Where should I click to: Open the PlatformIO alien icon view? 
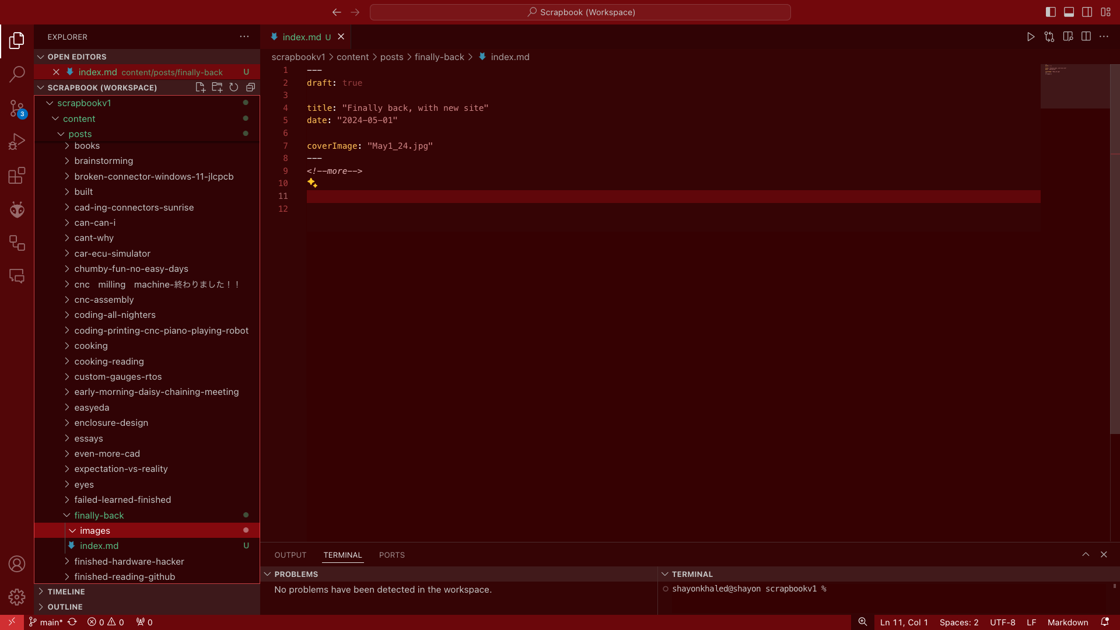click(x=17, y=209)
